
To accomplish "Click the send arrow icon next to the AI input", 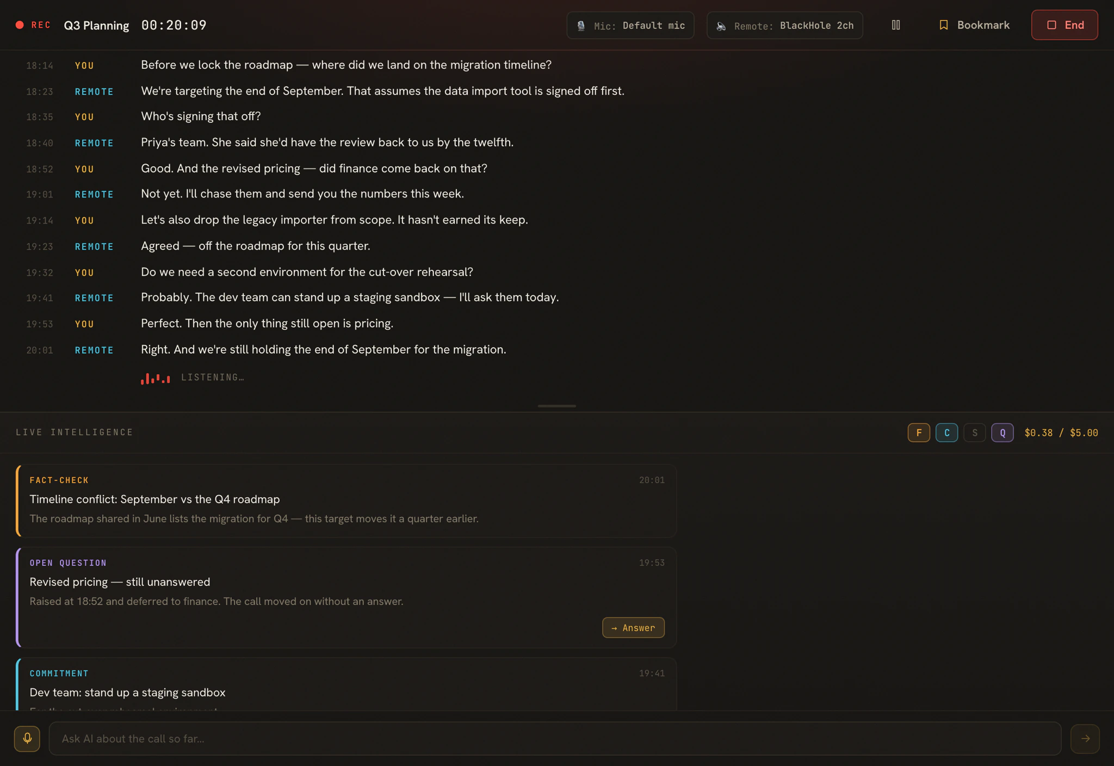I will 1085,738.
